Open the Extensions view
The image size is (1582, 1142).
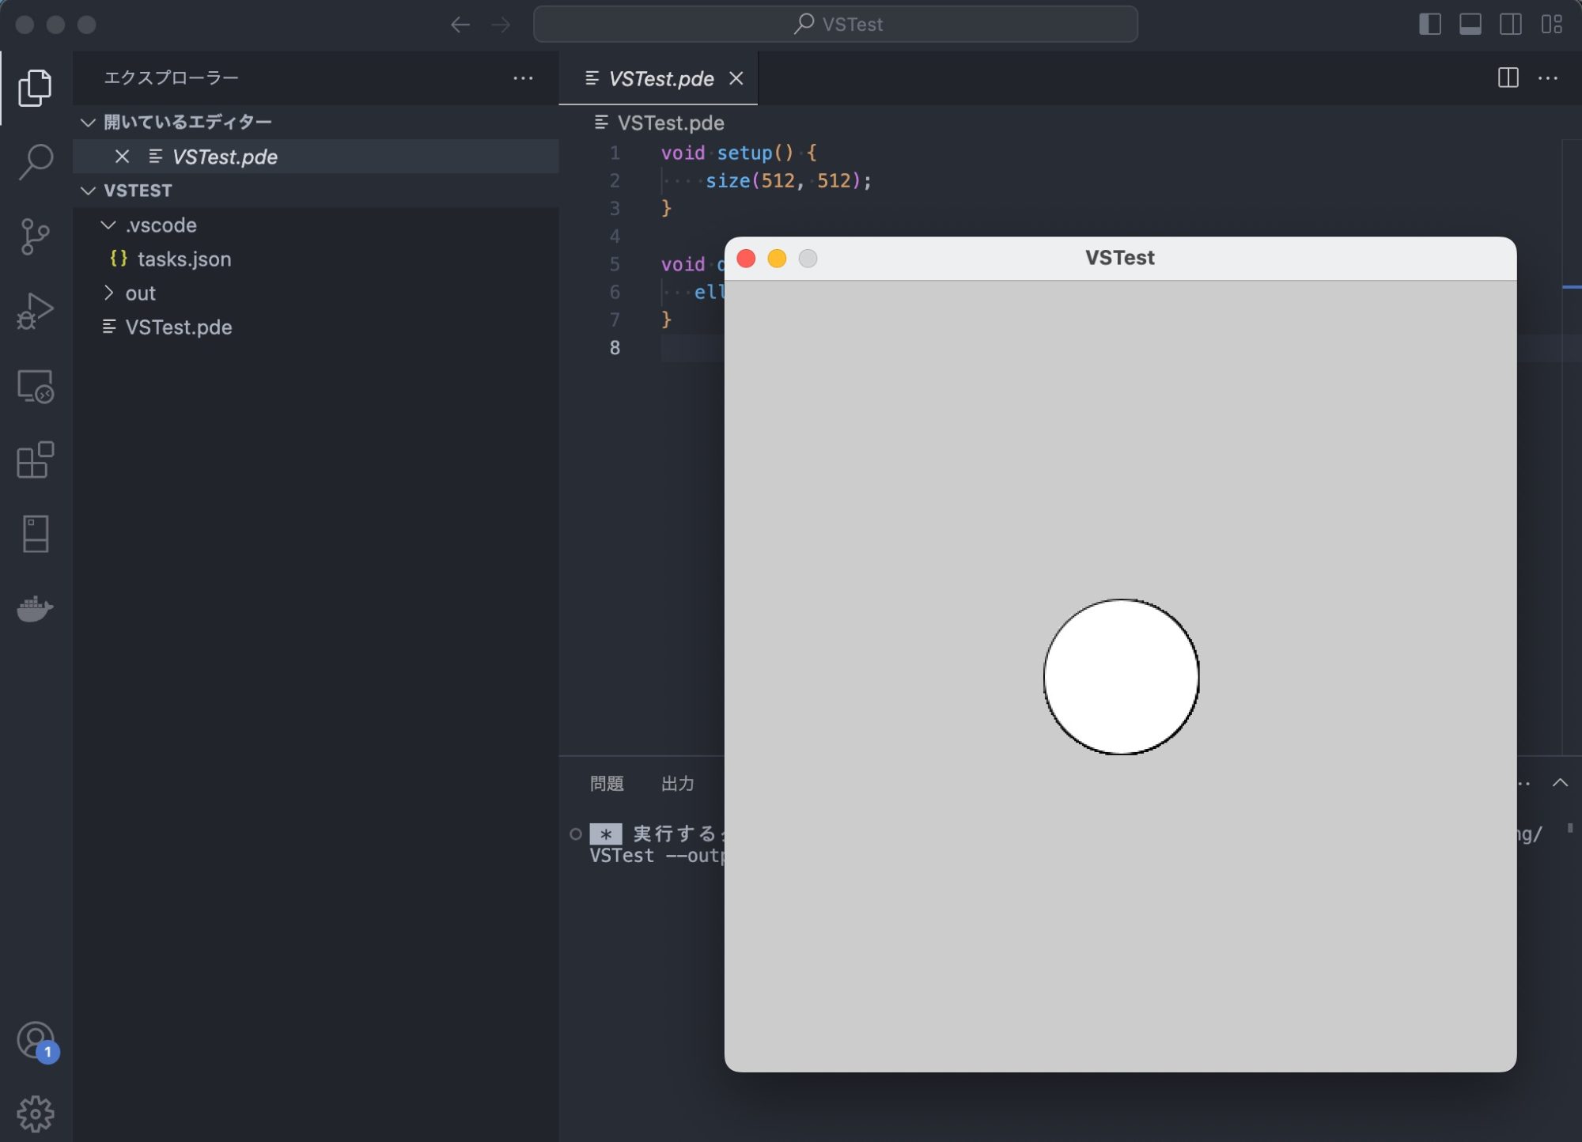(36, 460)
